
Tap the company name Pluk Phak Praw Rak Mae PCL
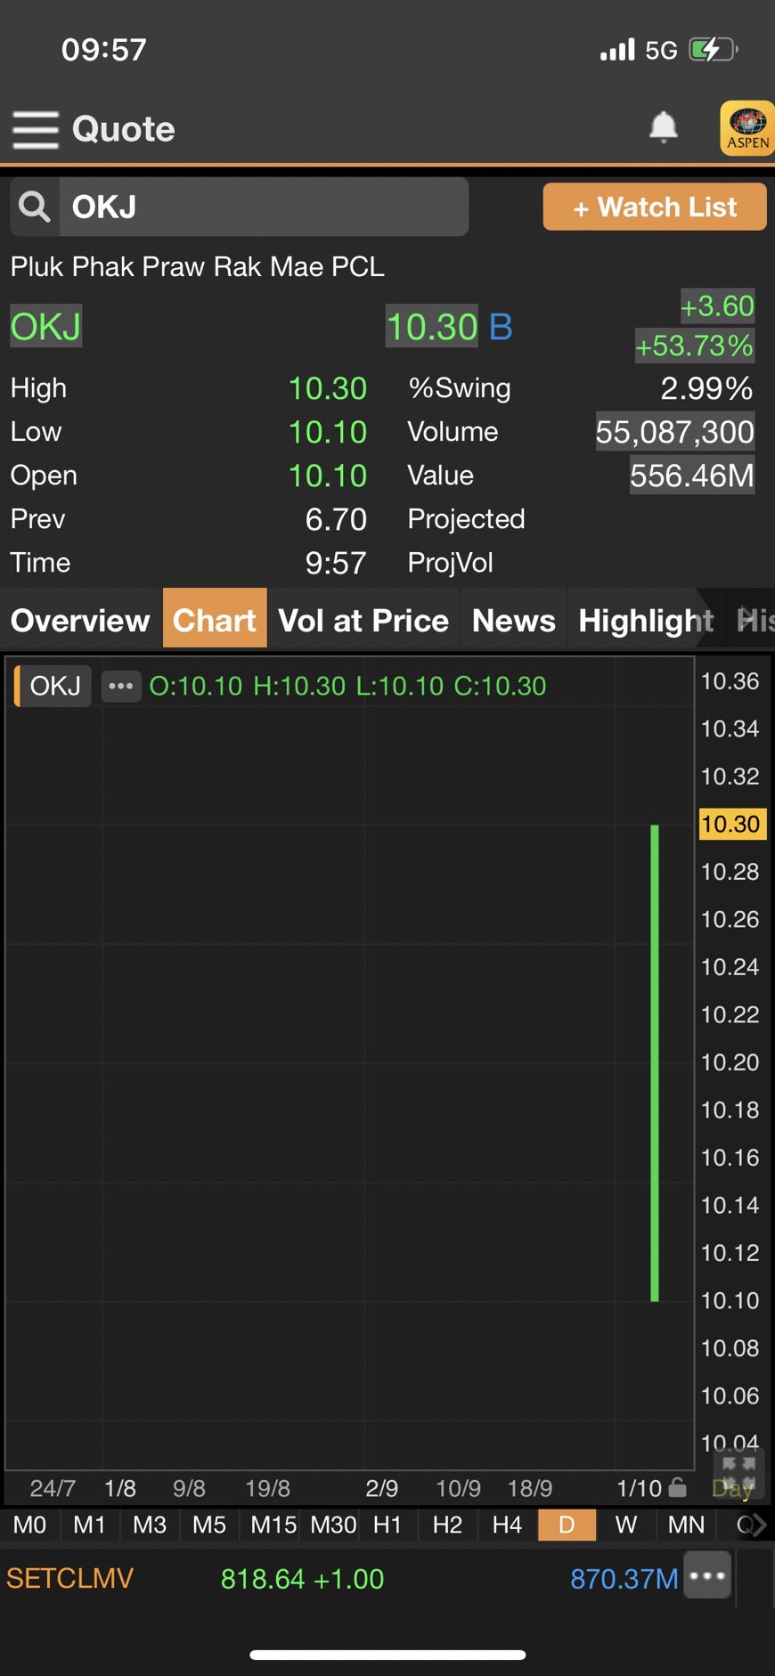pyautogui.click(x=198, y=266)
